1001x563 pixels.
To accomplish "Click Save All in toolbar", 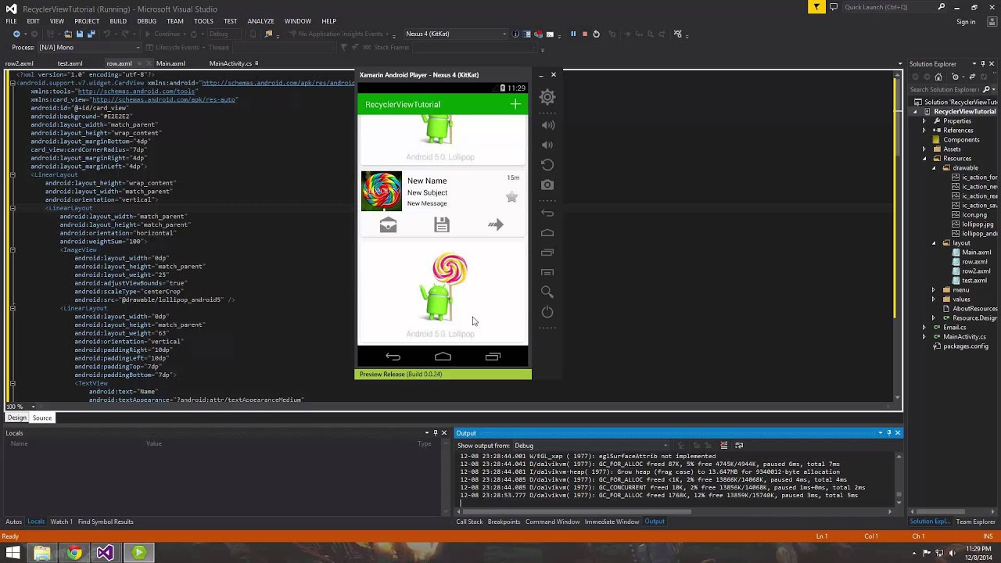I will click(x=90, y=34).
